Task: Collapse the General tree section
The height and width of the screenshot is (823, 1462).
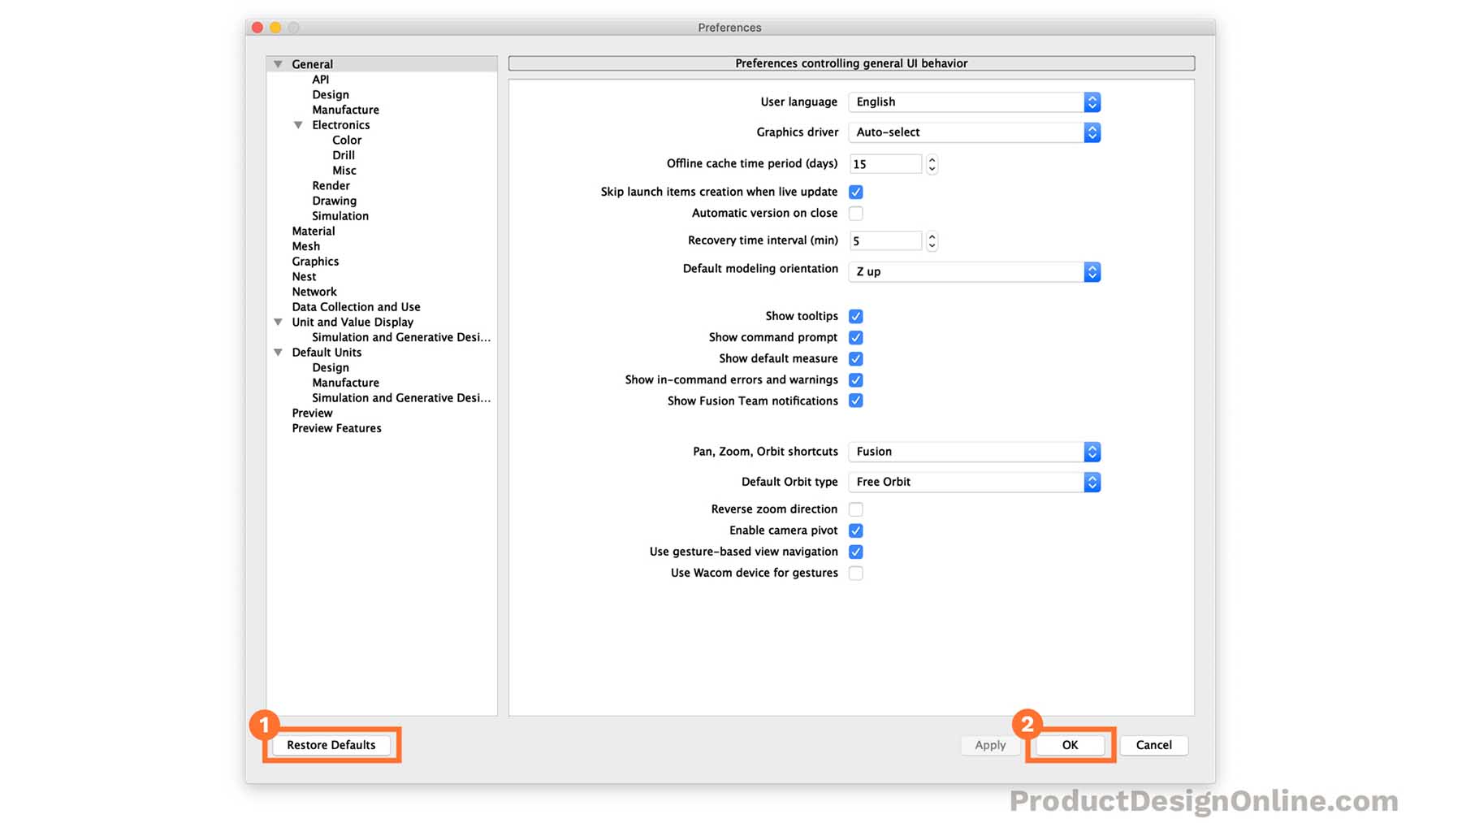Action: point(278,64)
